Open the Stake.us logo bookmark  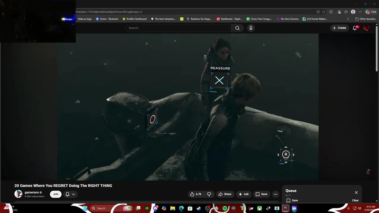coord(84,19)
